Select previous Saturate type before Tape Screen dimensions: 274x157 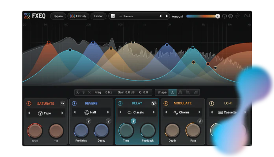click(29, 113)
